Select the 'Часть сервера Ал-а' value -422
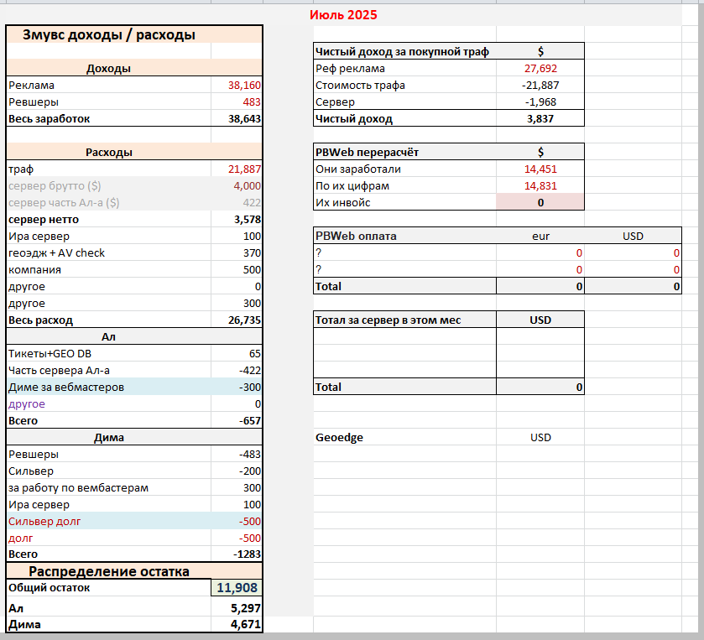The height and width of the screenshot is (640, 704). [250, 371]
